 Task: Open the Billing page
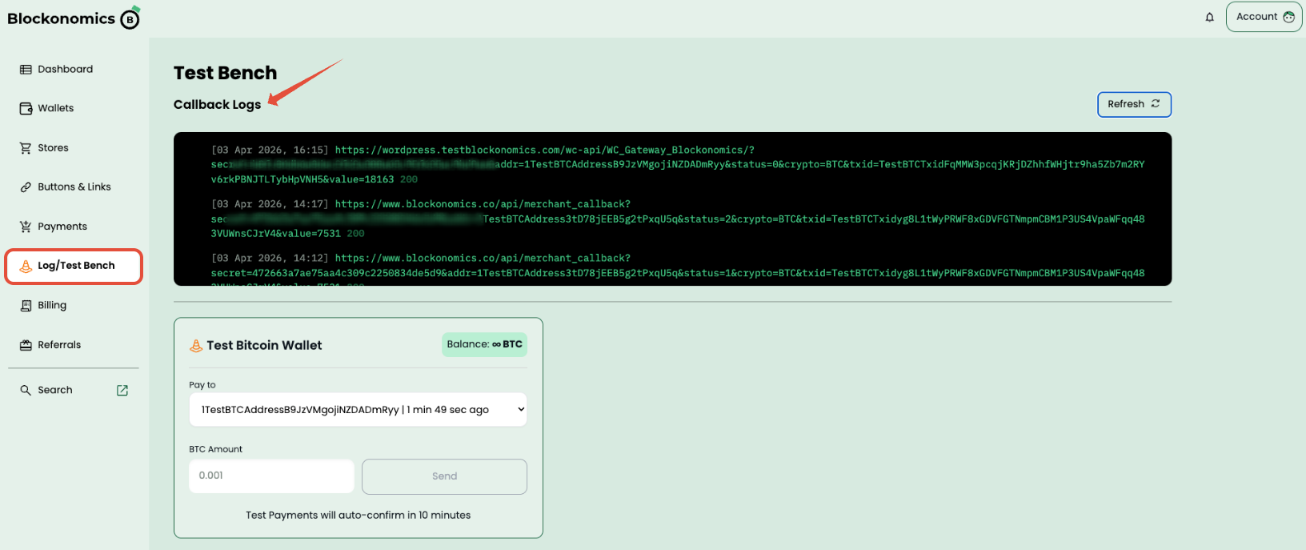(52, 305)
